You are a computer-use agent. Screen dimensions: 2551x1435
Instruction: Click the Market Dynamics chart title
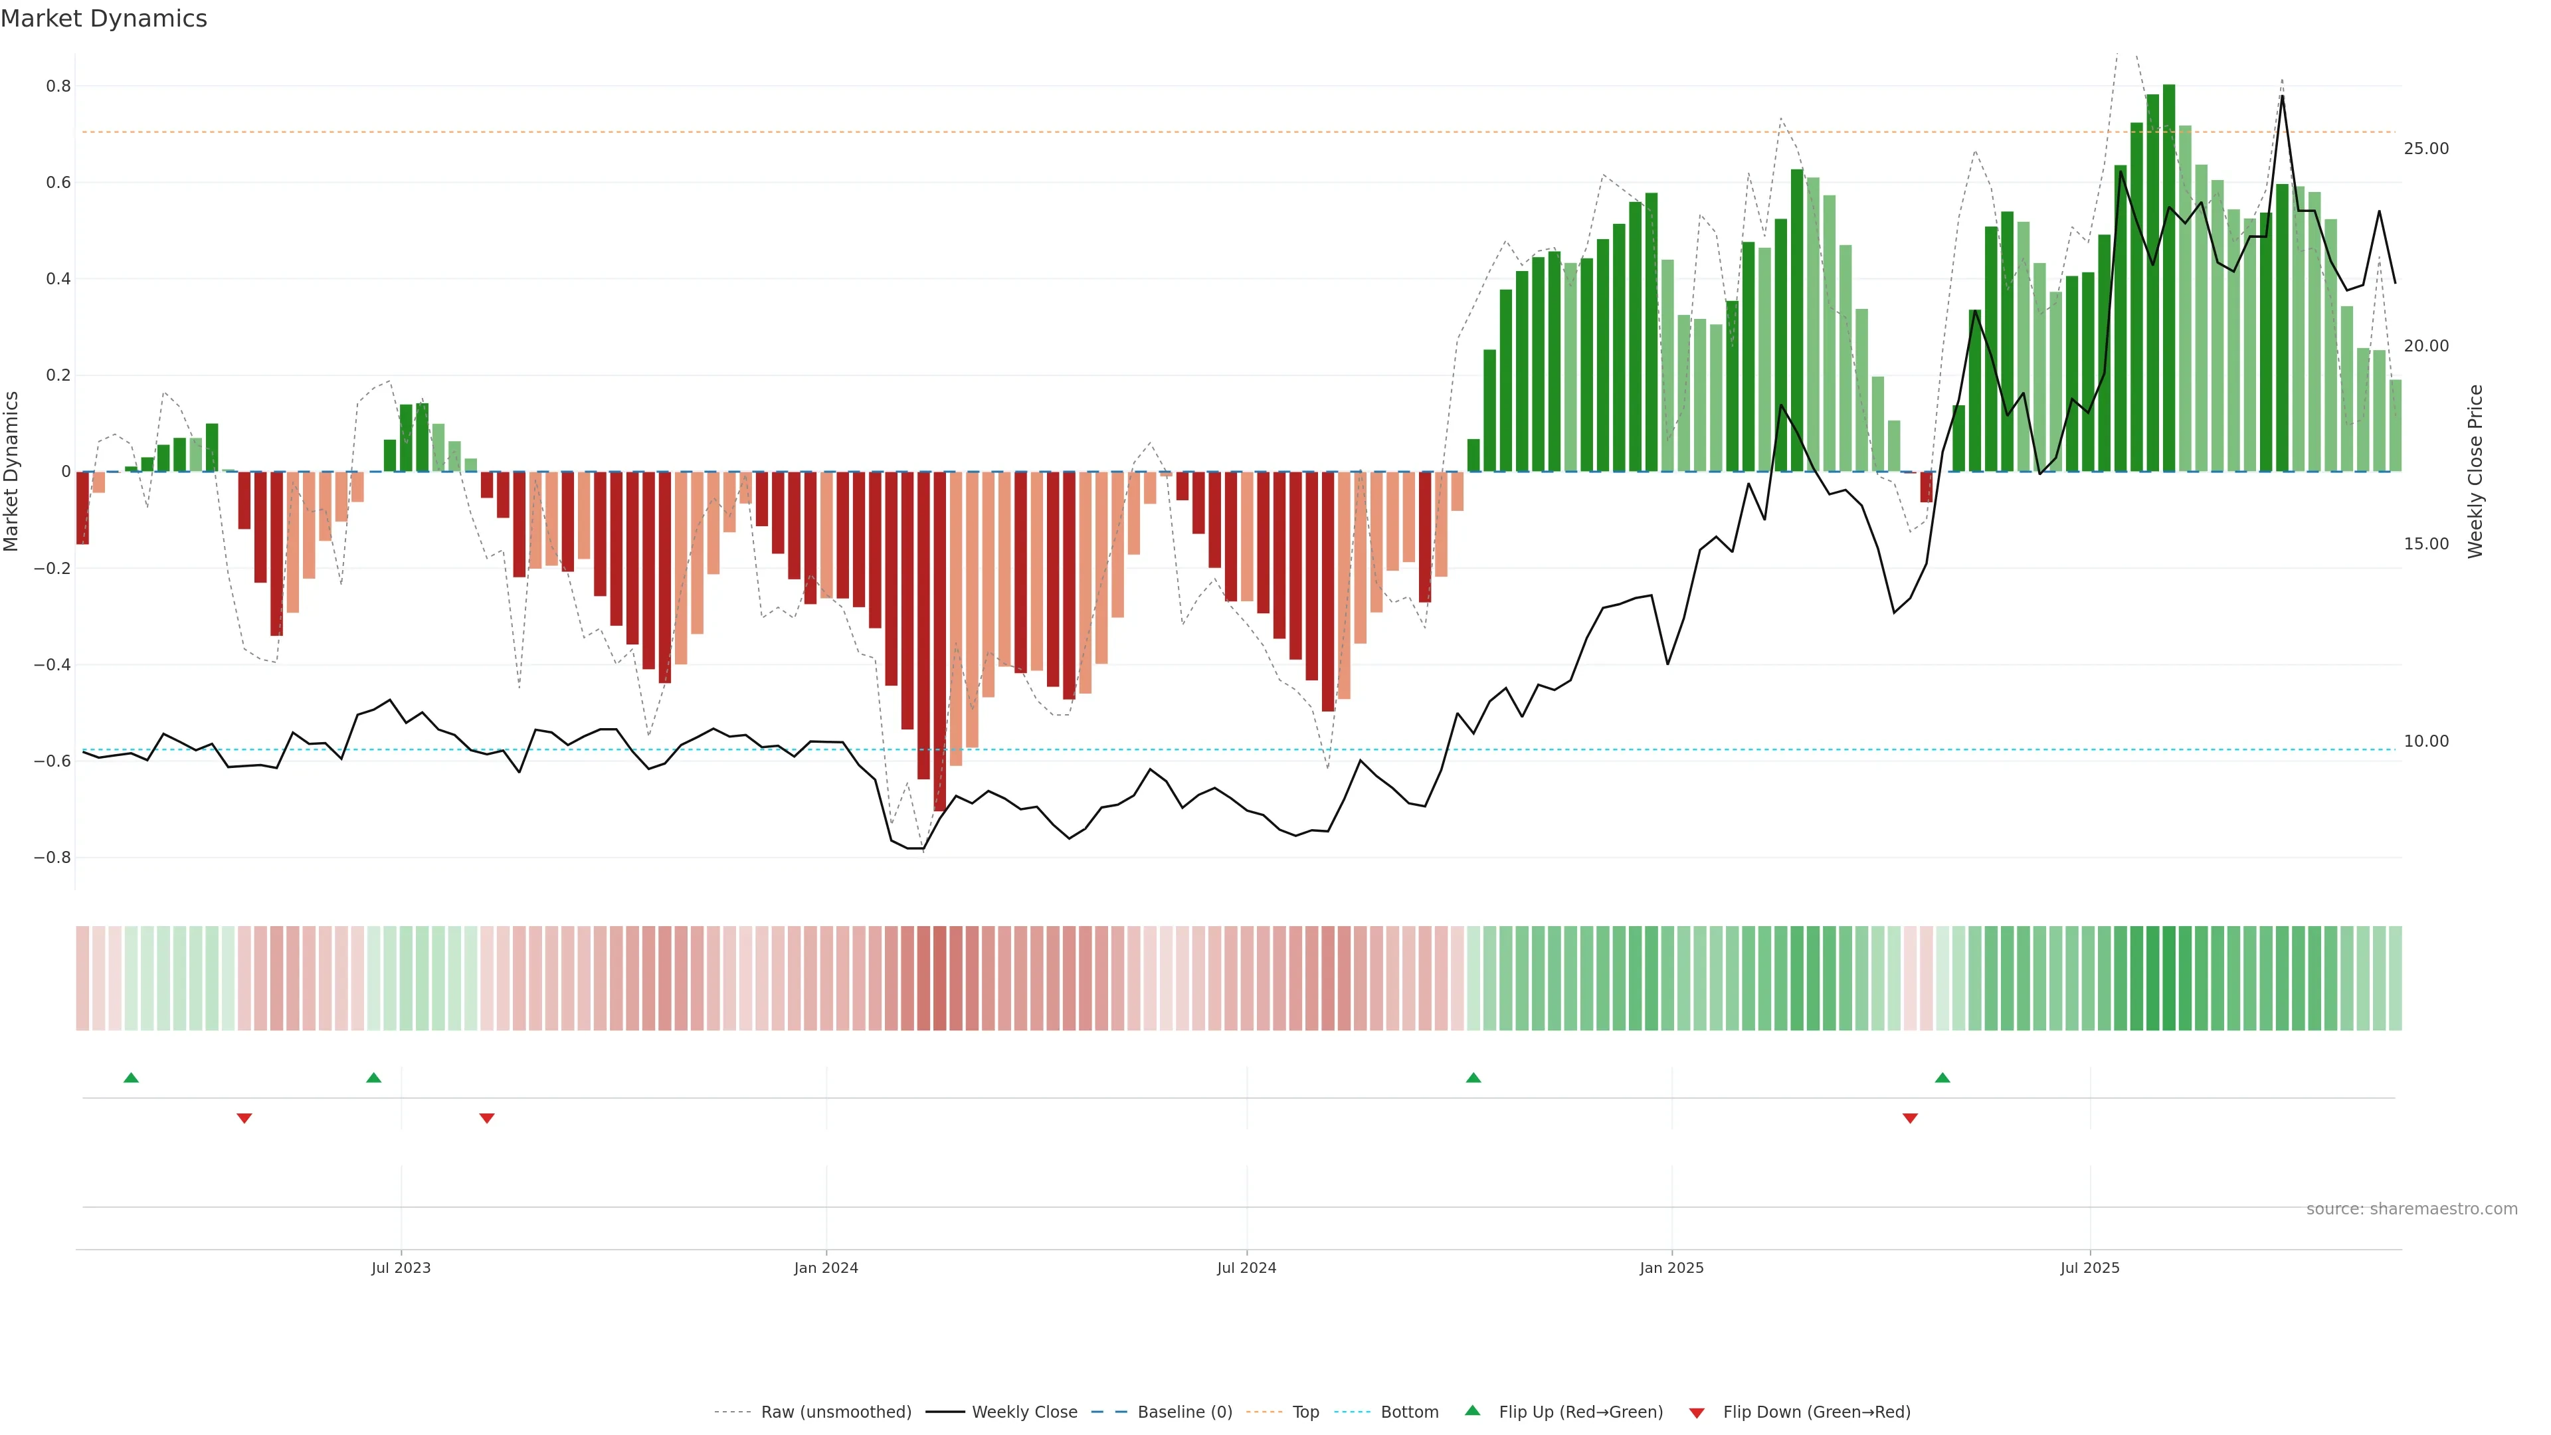[x=104, y=19]
